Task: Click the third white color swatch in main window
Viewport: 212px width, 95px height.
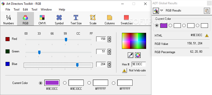Action: (100, 83)
